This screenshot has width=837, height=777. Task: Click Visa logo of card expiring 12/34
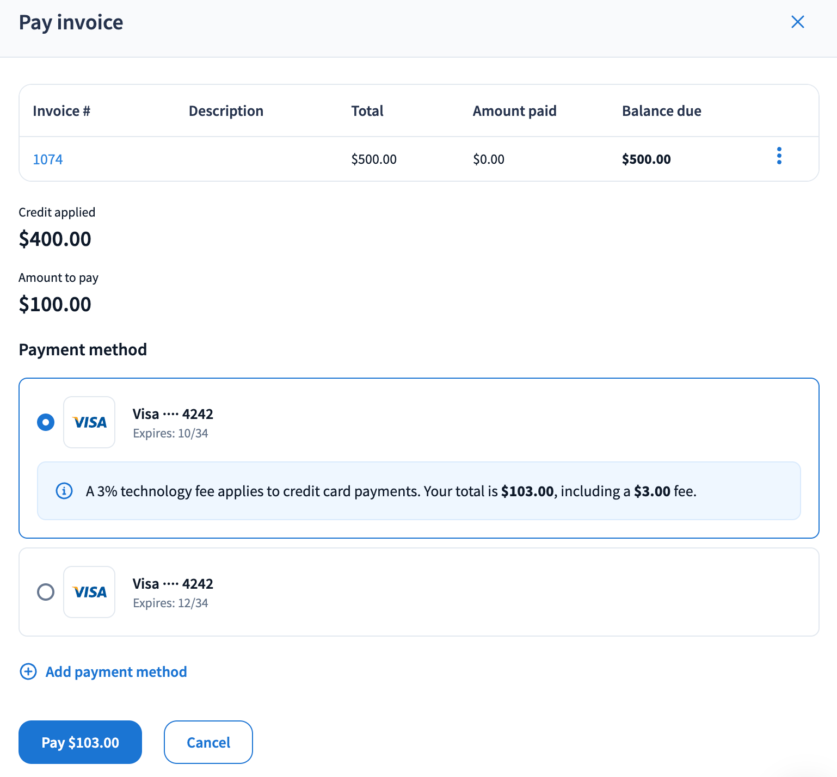[x=89, y=592]
